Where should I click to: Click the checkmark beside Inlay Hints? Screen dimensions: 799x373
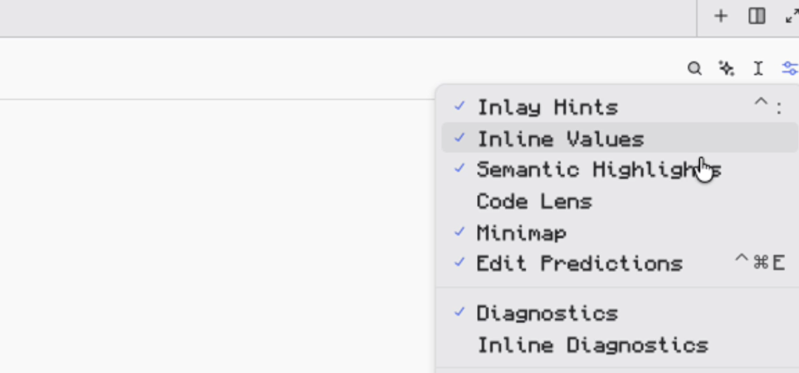459,106
